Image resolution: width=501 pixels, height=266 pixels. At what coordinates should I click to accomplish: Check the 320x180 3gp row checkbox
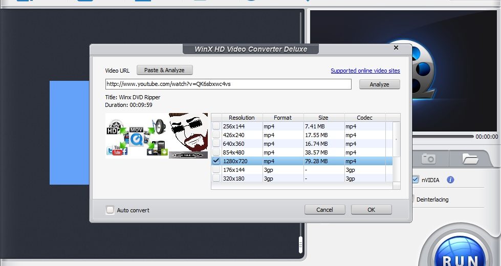(216, 178)
